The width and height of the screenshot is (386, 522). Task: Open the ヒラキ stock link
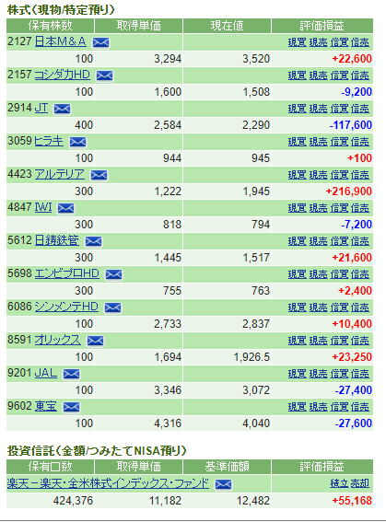click(49, 141)
